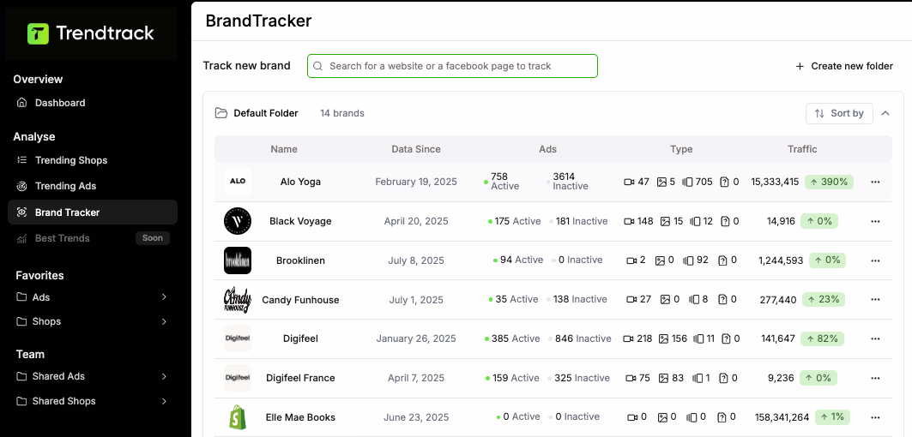Click the 758 Active ads for Alo Yoga
912x437 pixels.
[503, 182]
